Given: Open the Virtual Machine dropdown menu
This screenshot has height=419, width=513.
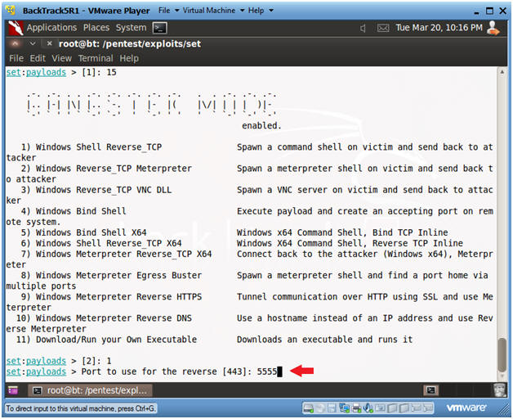Looking at the screenshot, I should tap(213, 11).
